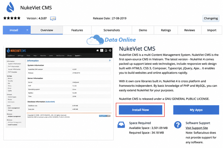Click the five-star rating icons

click(12, 18)
